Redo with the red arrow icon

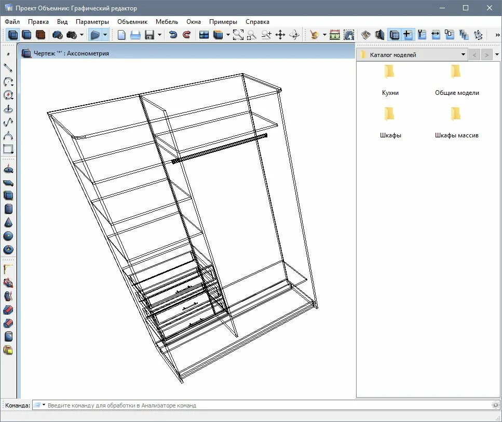coord(187,35)
